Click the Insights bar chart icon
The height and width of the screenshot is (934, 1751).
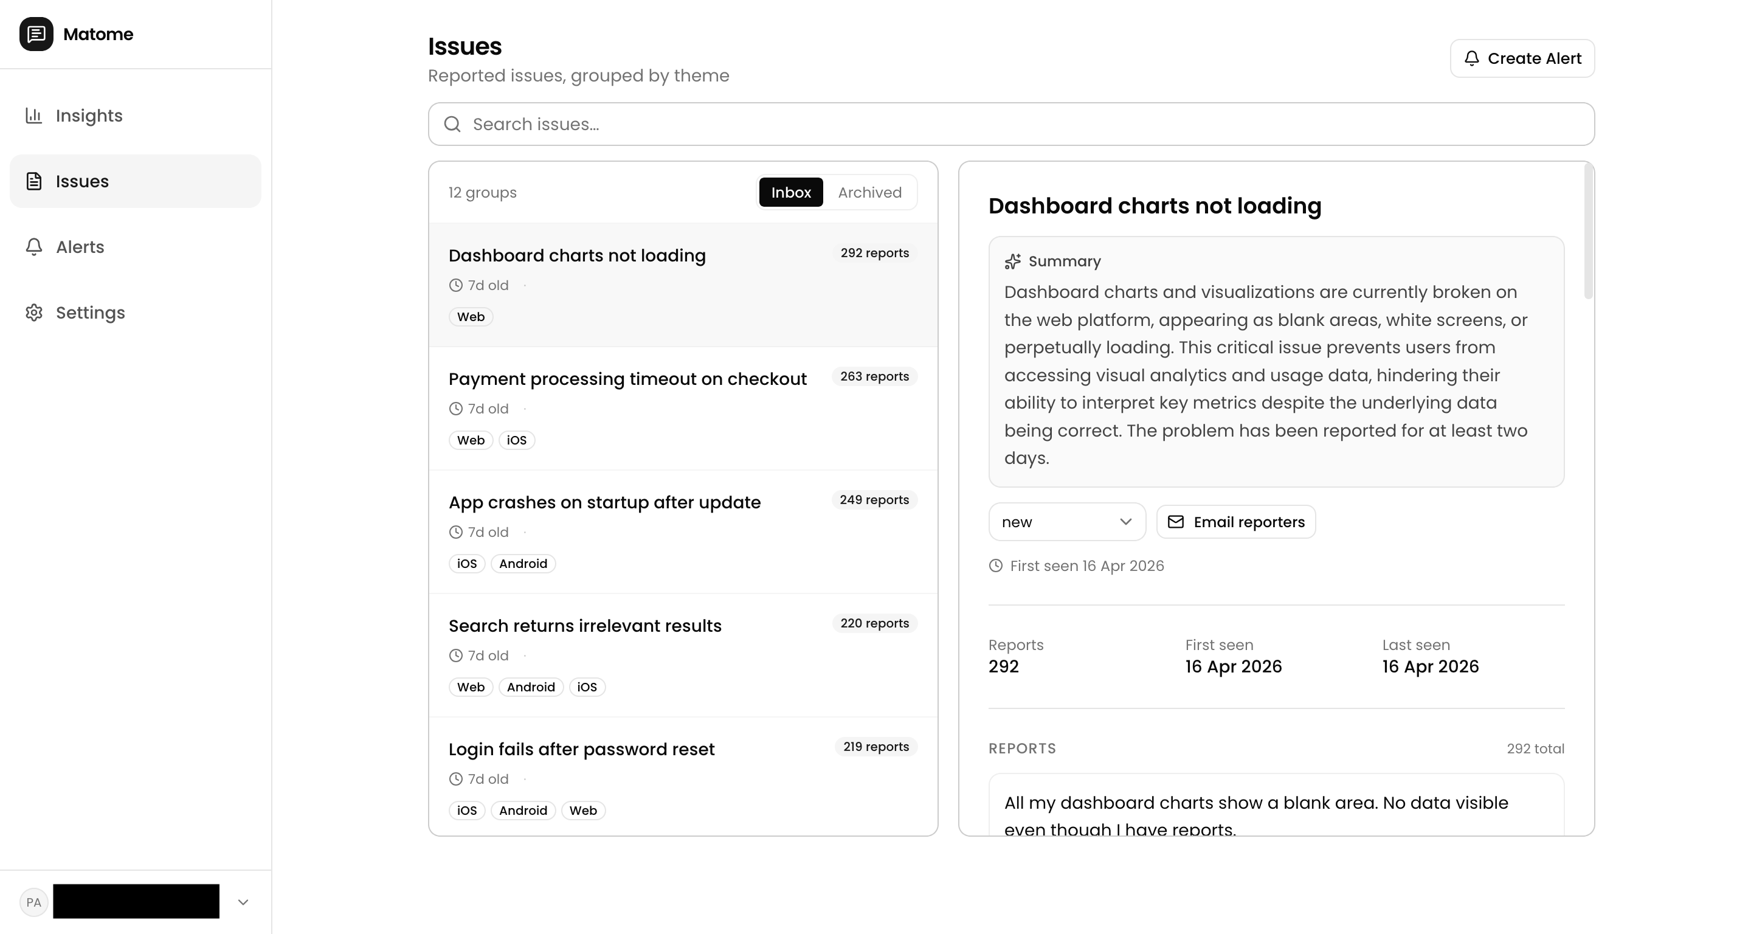tap(34, 116)
